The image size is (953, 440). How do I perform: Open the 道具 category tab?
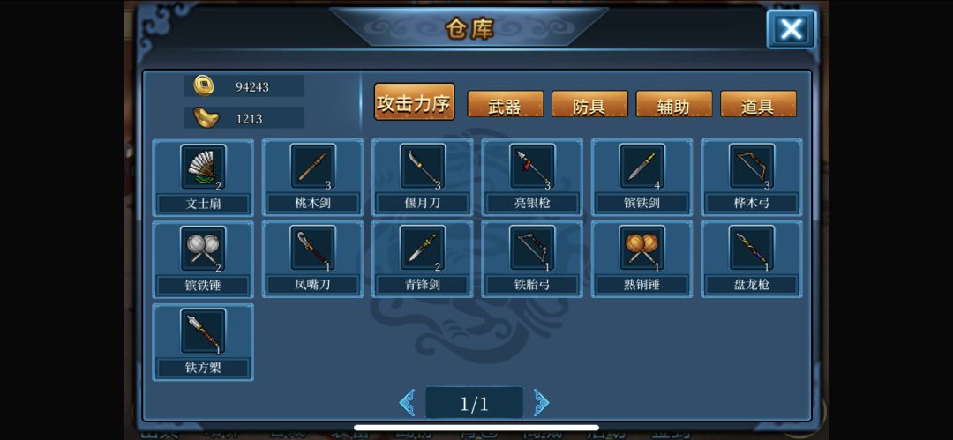[x=759, y=104]
